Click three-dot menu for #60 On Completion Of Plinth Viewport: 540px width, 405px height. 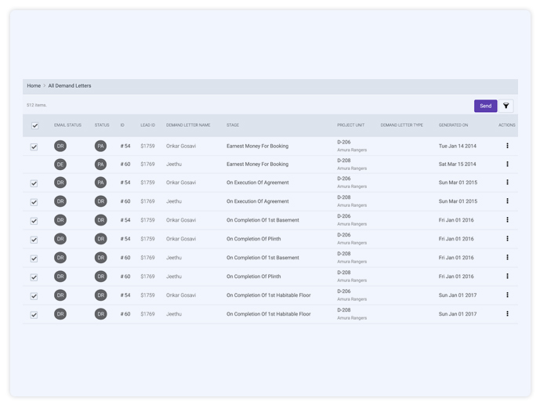click(x=507, y=277)
